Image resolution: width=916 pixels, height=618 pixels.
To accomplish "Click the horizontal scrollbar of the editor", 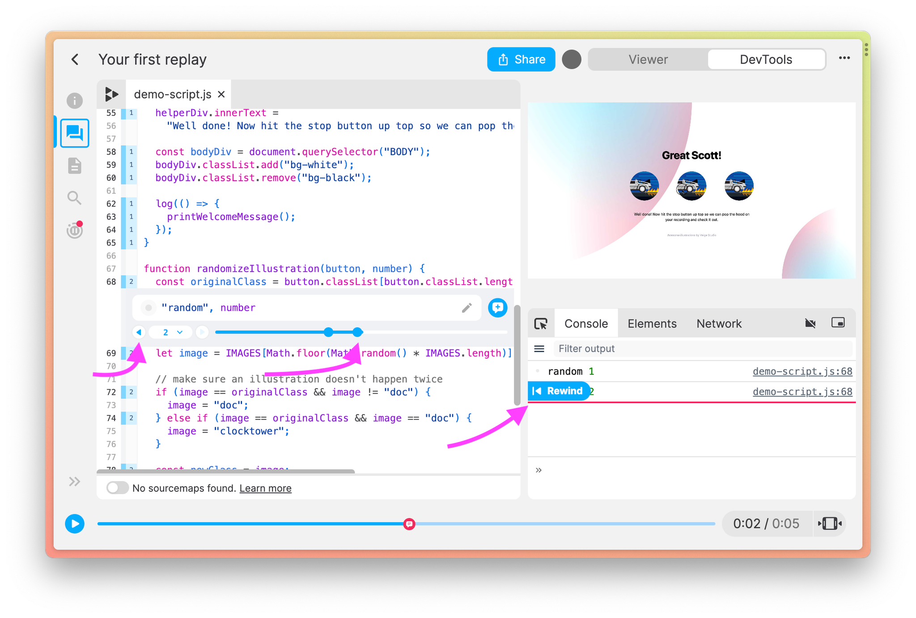I will pyautogui.click(x=226, y=471).
